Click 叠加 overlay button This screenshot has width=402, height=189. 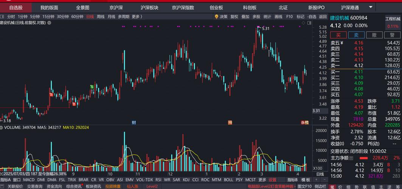(245, 17)
